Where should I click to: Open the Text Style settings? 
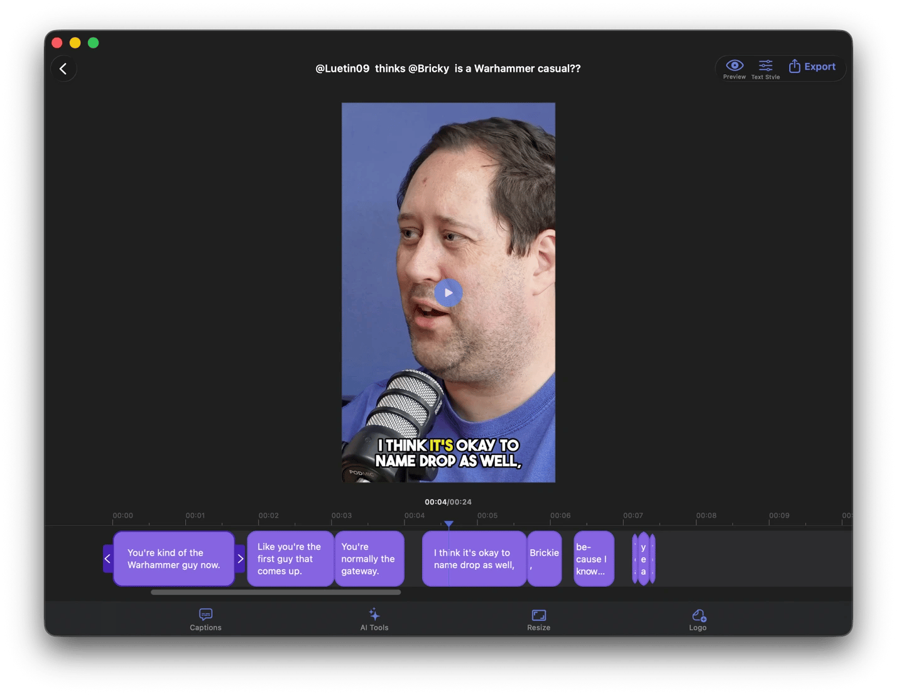point(765,68)
